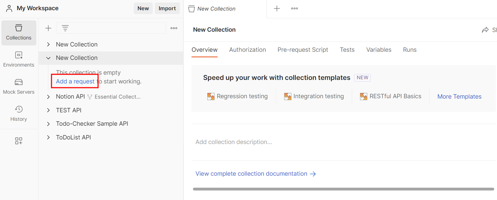Screen dimensions: 497x200
Task: Open Mock Servers in the sidebar
Action: tap(19, 87)
